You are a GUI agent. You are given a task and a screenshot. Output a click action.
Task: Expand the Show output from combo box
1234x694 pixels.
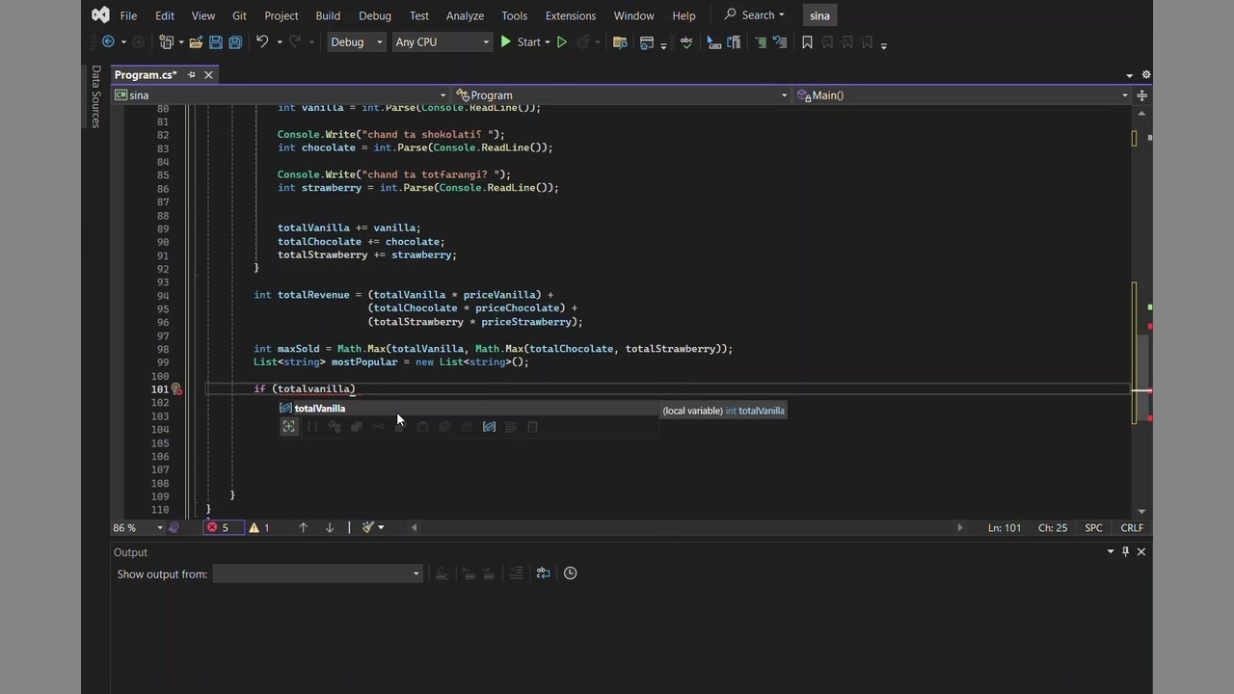click(317, 574)
